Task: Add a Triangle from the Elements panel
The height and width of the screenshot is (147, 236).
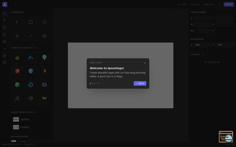Action: point(17,36)
